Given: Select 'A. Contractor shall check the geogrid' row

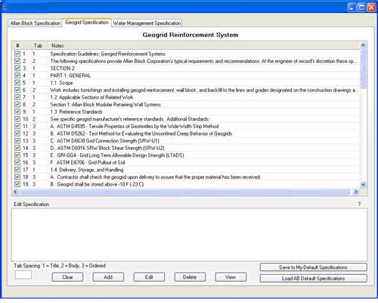Looking at the screenshot, I should [155, 177].
